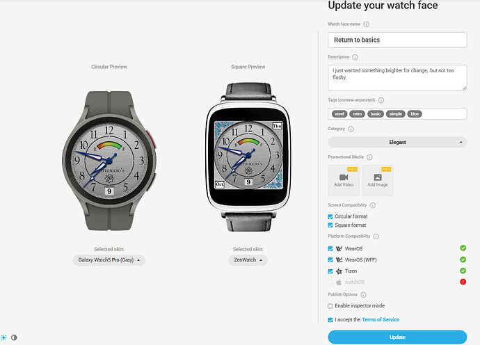The height and width of the screenshot is (345, 480).
Task: Click the blue Update button
Action: click(x=397, y=337)
